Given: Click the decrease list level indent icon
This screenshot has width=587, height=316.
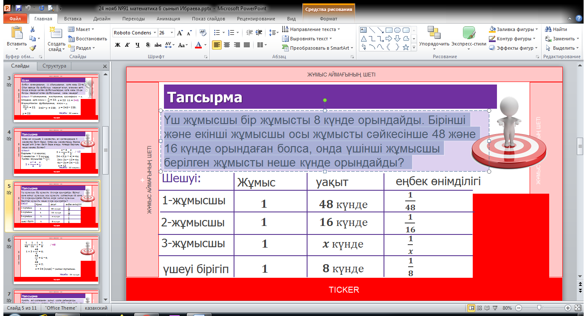Looking at the screenshot, I should [249, 32].
